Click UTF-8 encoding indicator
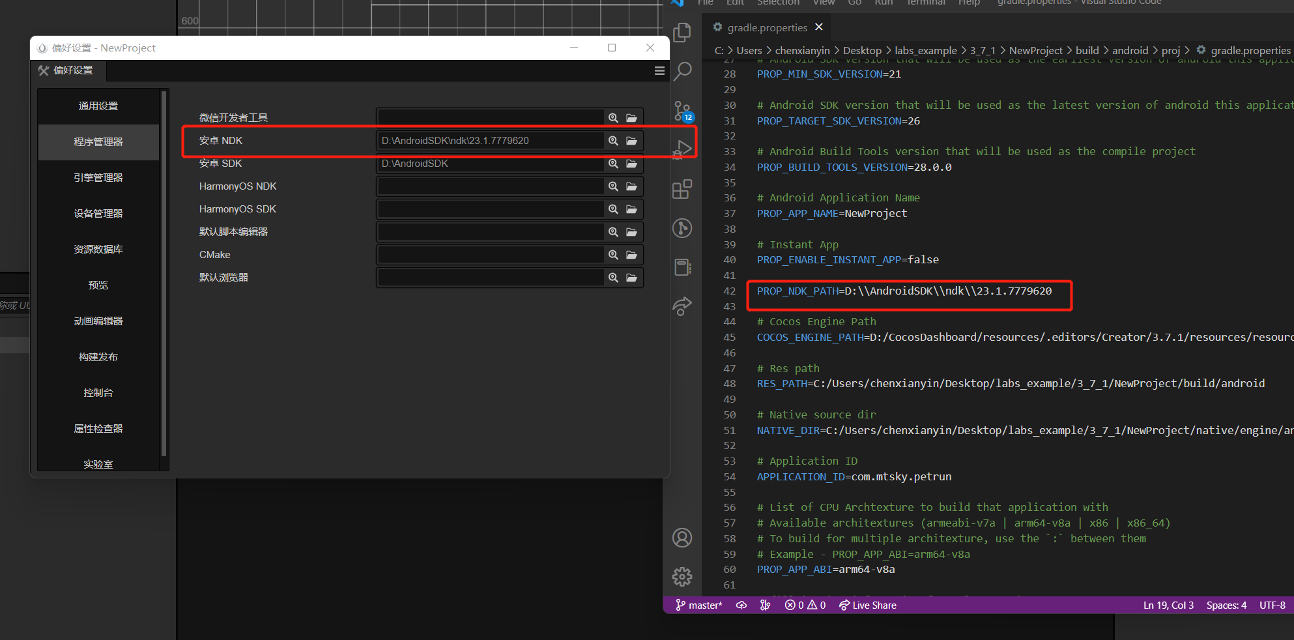1294x640 pixels. tap(1272, 605)
